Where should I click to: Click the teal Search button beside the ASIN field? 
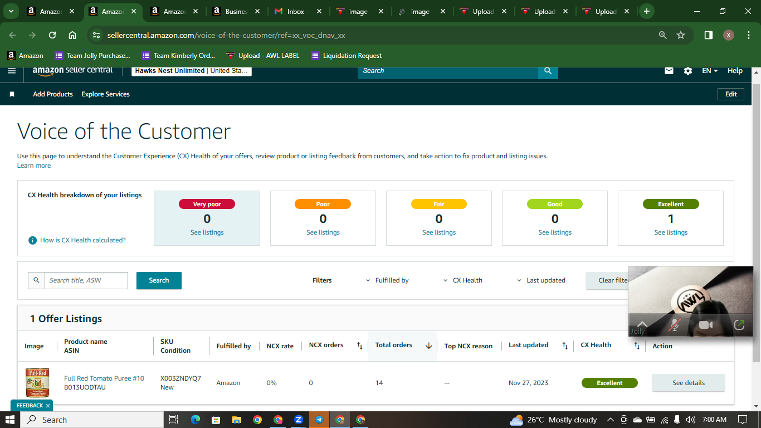click(x=159, y=280)
